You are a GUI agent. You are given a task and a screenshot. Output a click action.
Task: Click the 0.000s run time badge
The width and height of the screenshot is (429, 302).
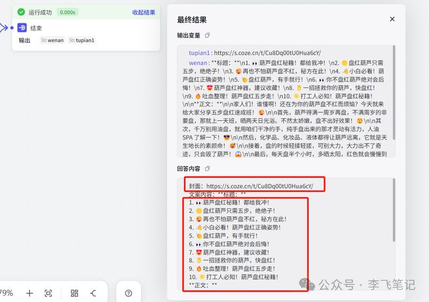(68, 12)
